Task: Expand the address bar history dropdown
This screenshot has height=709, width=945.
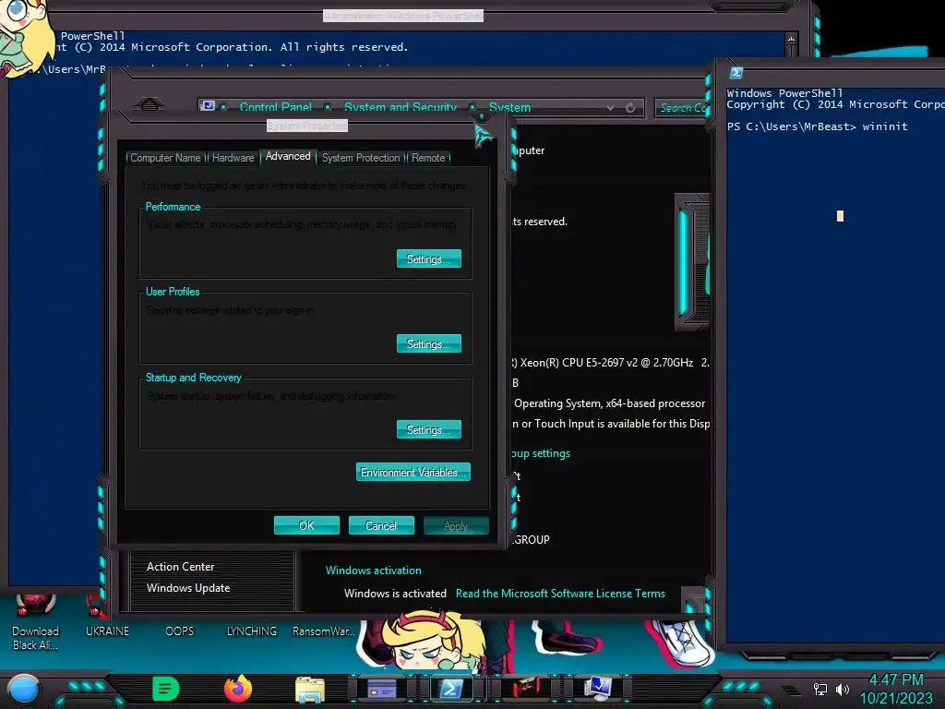Action: [x=611, y=107]
